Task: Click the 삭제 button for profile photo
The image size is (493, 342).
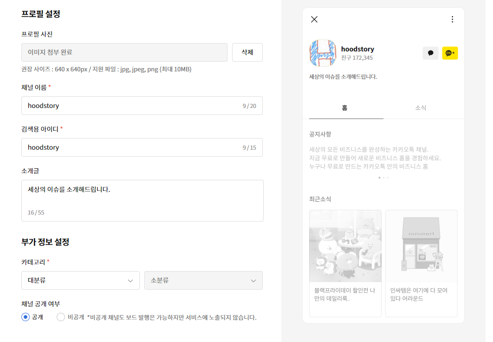Action: click(247, 52)
